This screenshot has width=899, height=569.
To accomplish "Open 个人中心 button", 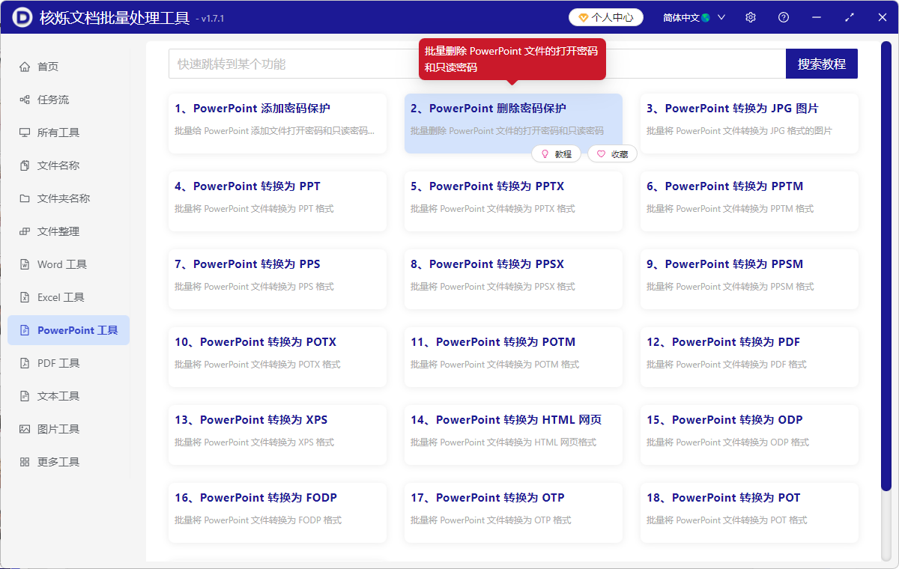I will coord(606,17).
